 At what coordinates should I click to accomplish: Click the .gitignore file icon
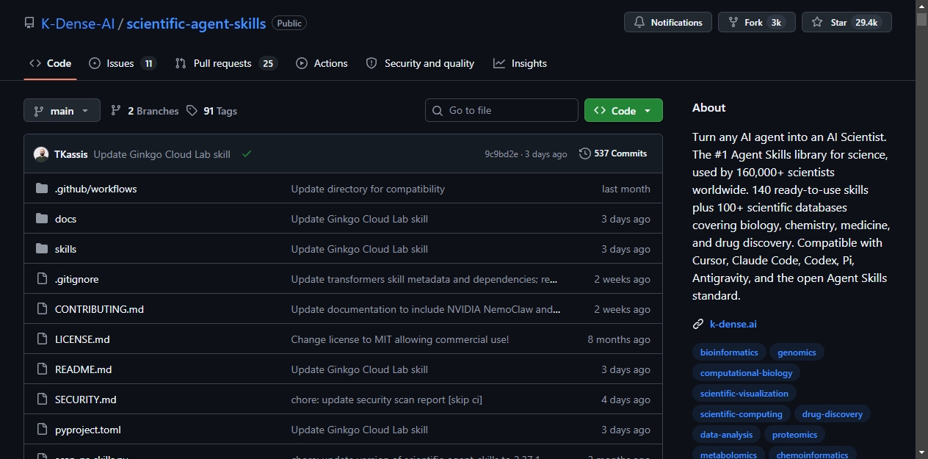42,279
